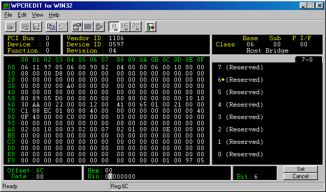Image resolution: width=326 pixels, height=192 pixels.
Task: Click the floppy disk save icon
Action: [x=37, y=27]
